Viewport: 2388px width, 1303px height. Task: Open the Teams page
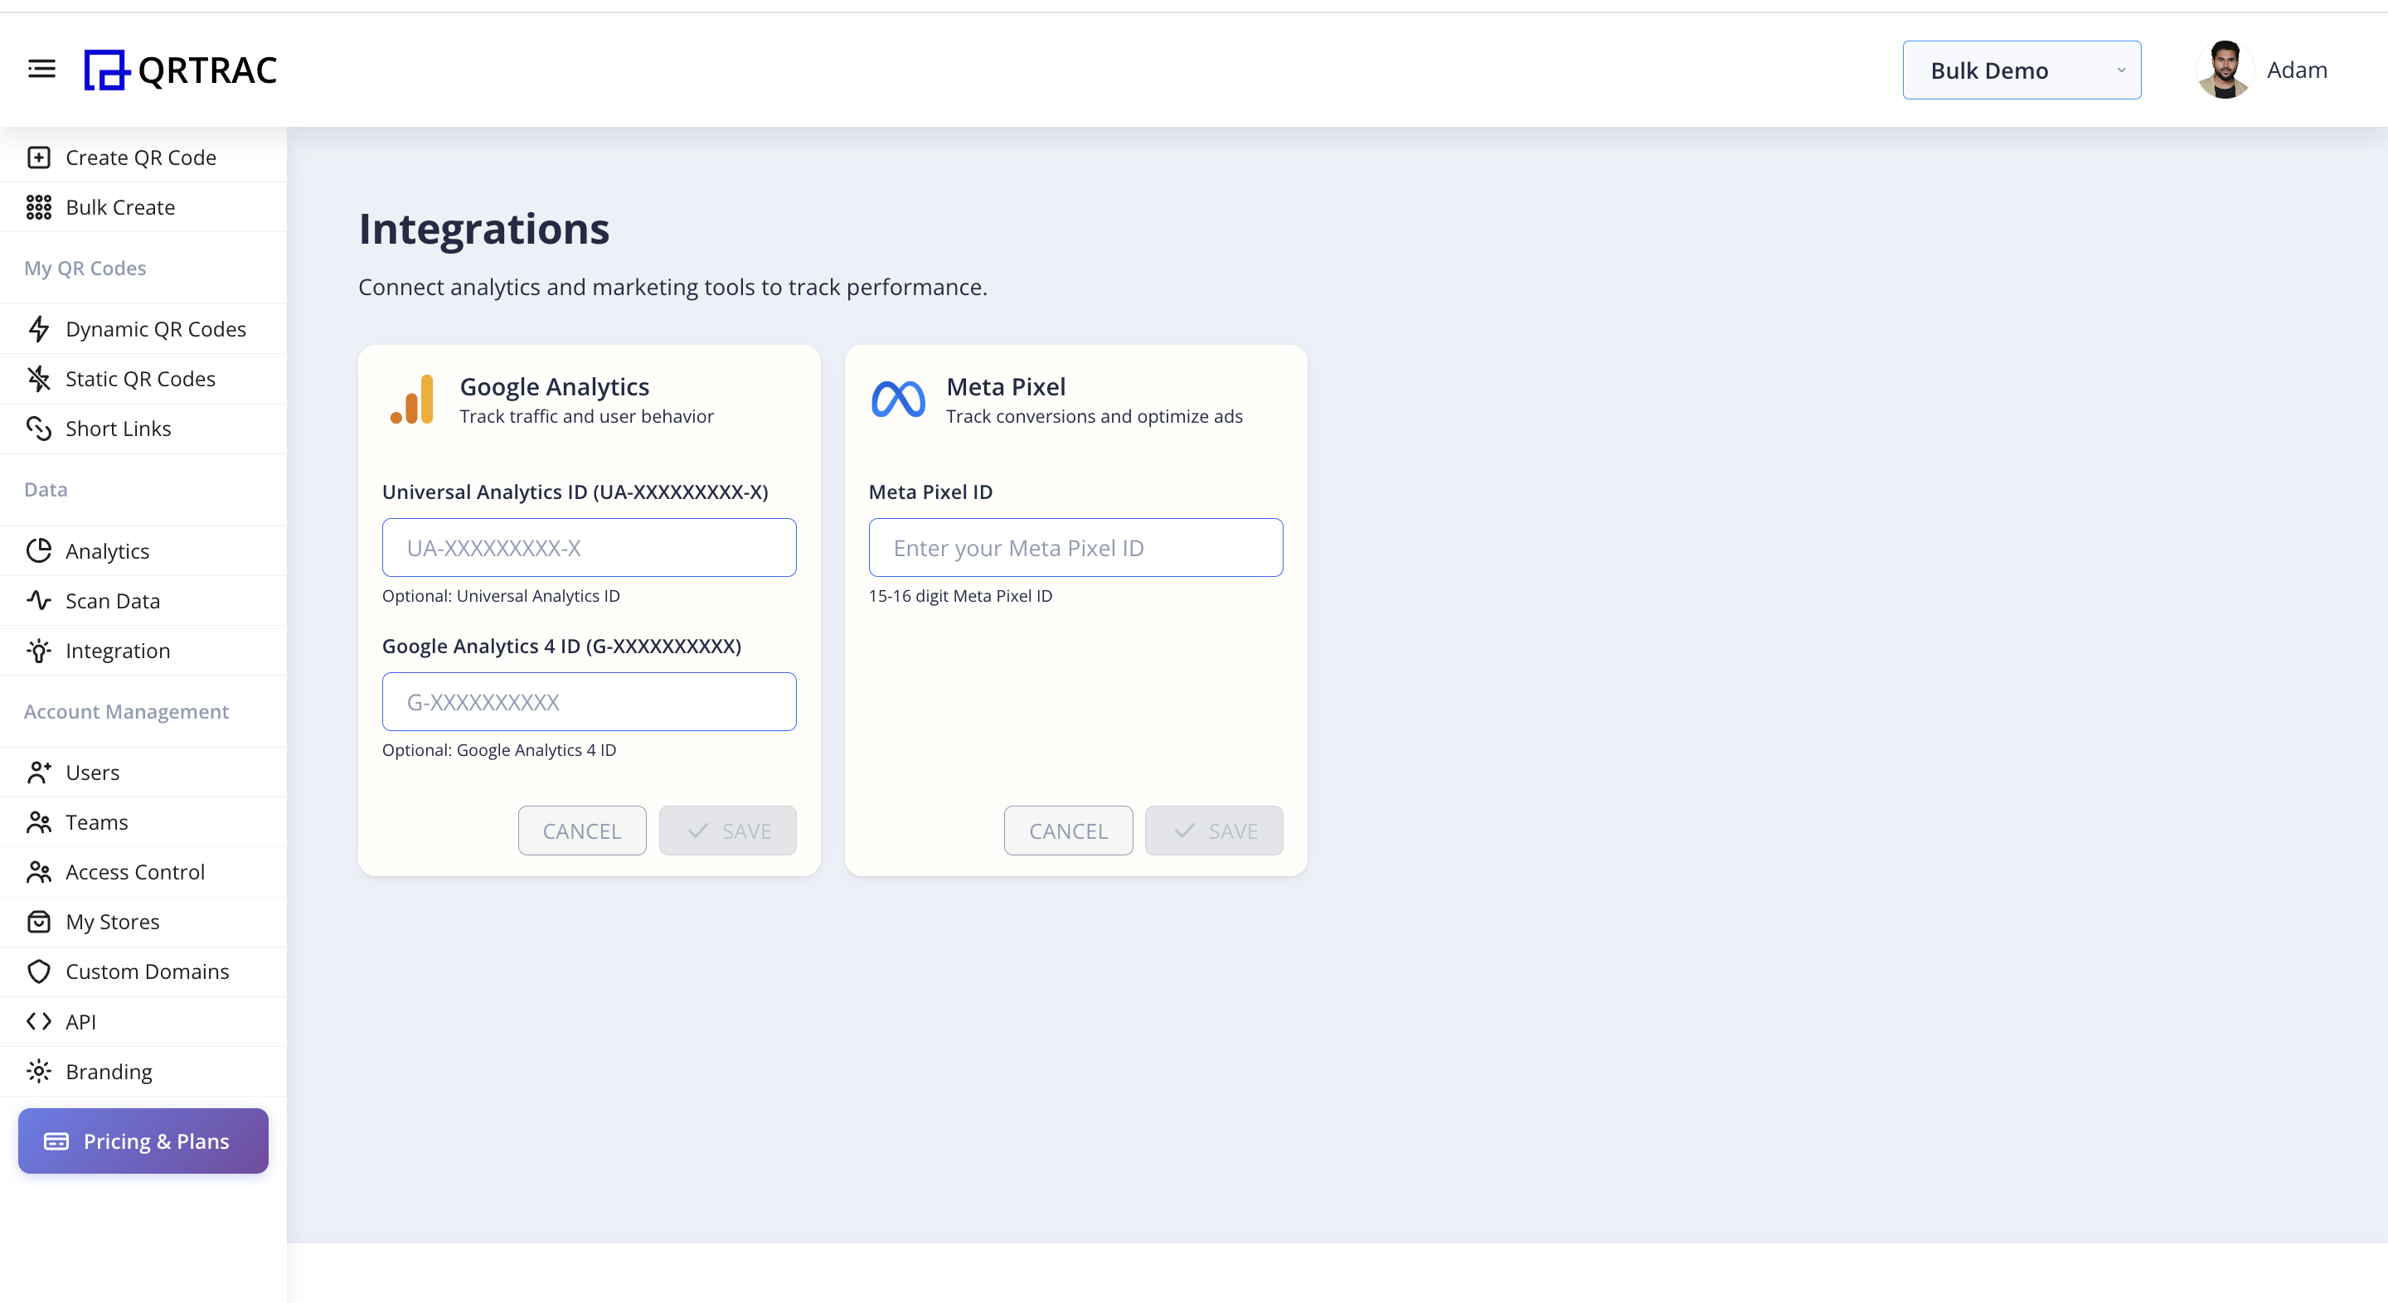[x=96, y=821]
